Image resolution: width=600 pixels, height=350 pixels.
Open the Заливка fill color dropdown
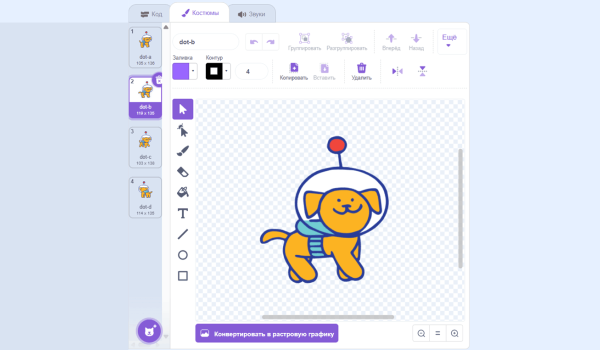pos(193,71)
